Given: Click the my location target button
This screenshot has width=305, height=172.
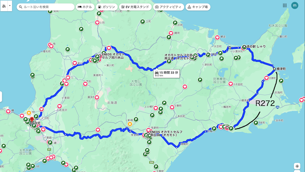Looking at the screenshot, I should pyautogui.click(x=297, y=166).
